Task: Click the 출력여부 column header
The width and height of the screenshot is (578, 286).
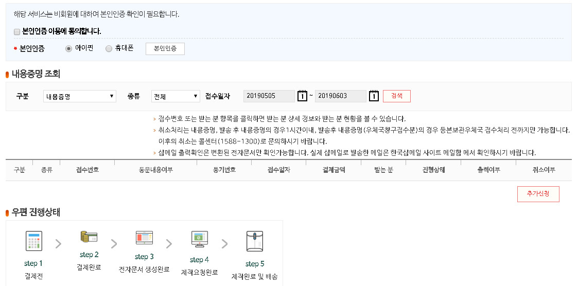Action: 489,170
